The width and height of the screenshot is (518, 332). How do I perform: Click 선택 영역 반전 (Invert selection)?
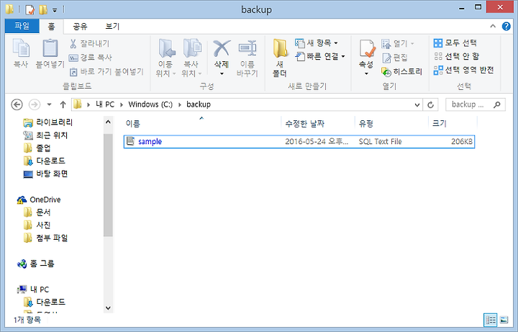(464, 70)
